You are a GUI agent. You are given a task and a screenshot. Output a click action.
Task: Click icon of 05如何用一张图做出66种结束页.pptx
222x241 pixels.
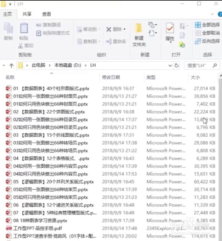click(x=9, y=189)
